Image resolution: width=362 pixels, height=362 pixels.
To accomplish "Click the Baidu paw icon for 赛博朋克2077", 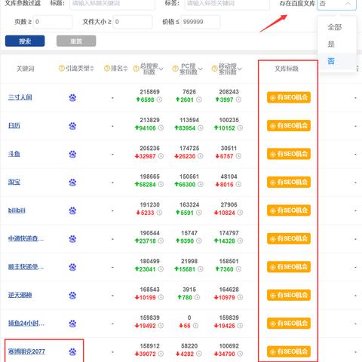I will click(x=72, y=352).
